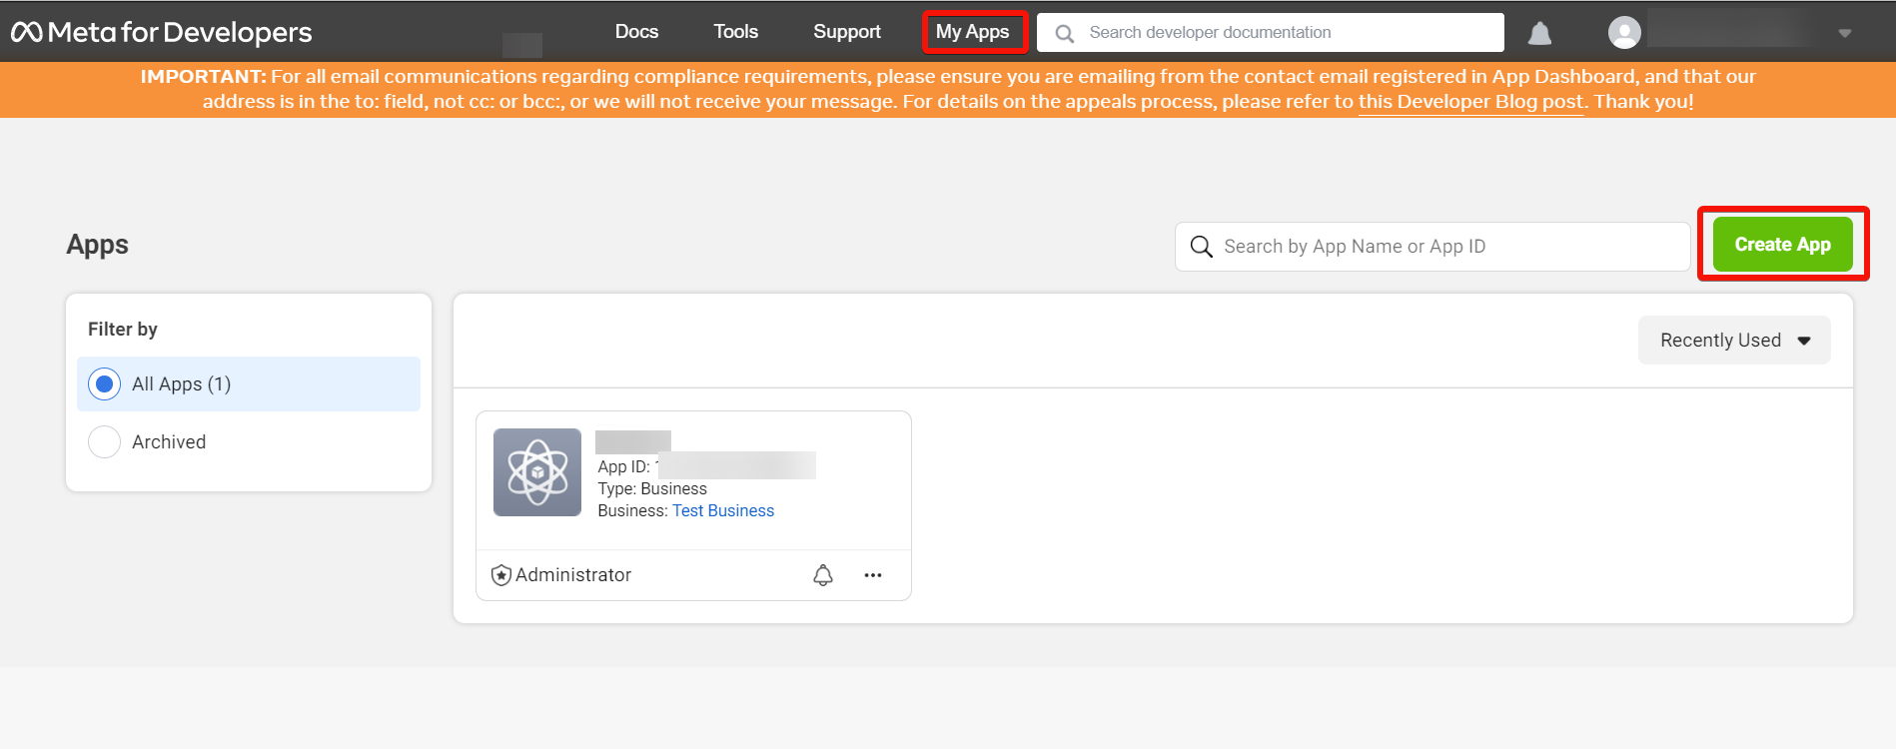Go to the Support menu item
The image size is (1896, 749).
[x=846, y=32]
